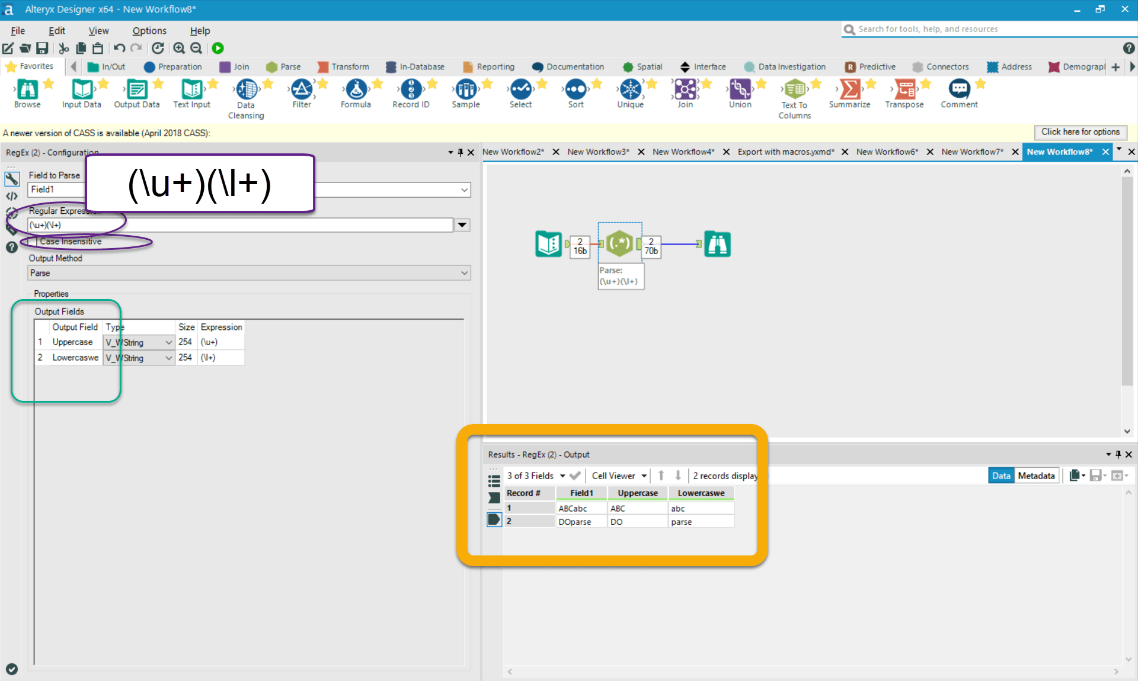Run the workflow with the green play button
Image resolution: width=1138 pixels, height=681 pixels.
pos(218,48)
